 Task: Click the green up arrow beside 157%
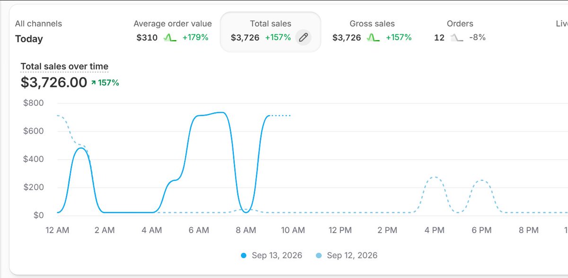point(94,83)
